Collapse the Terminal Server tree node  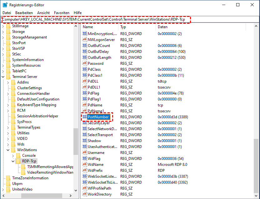(x=3, y=77)
